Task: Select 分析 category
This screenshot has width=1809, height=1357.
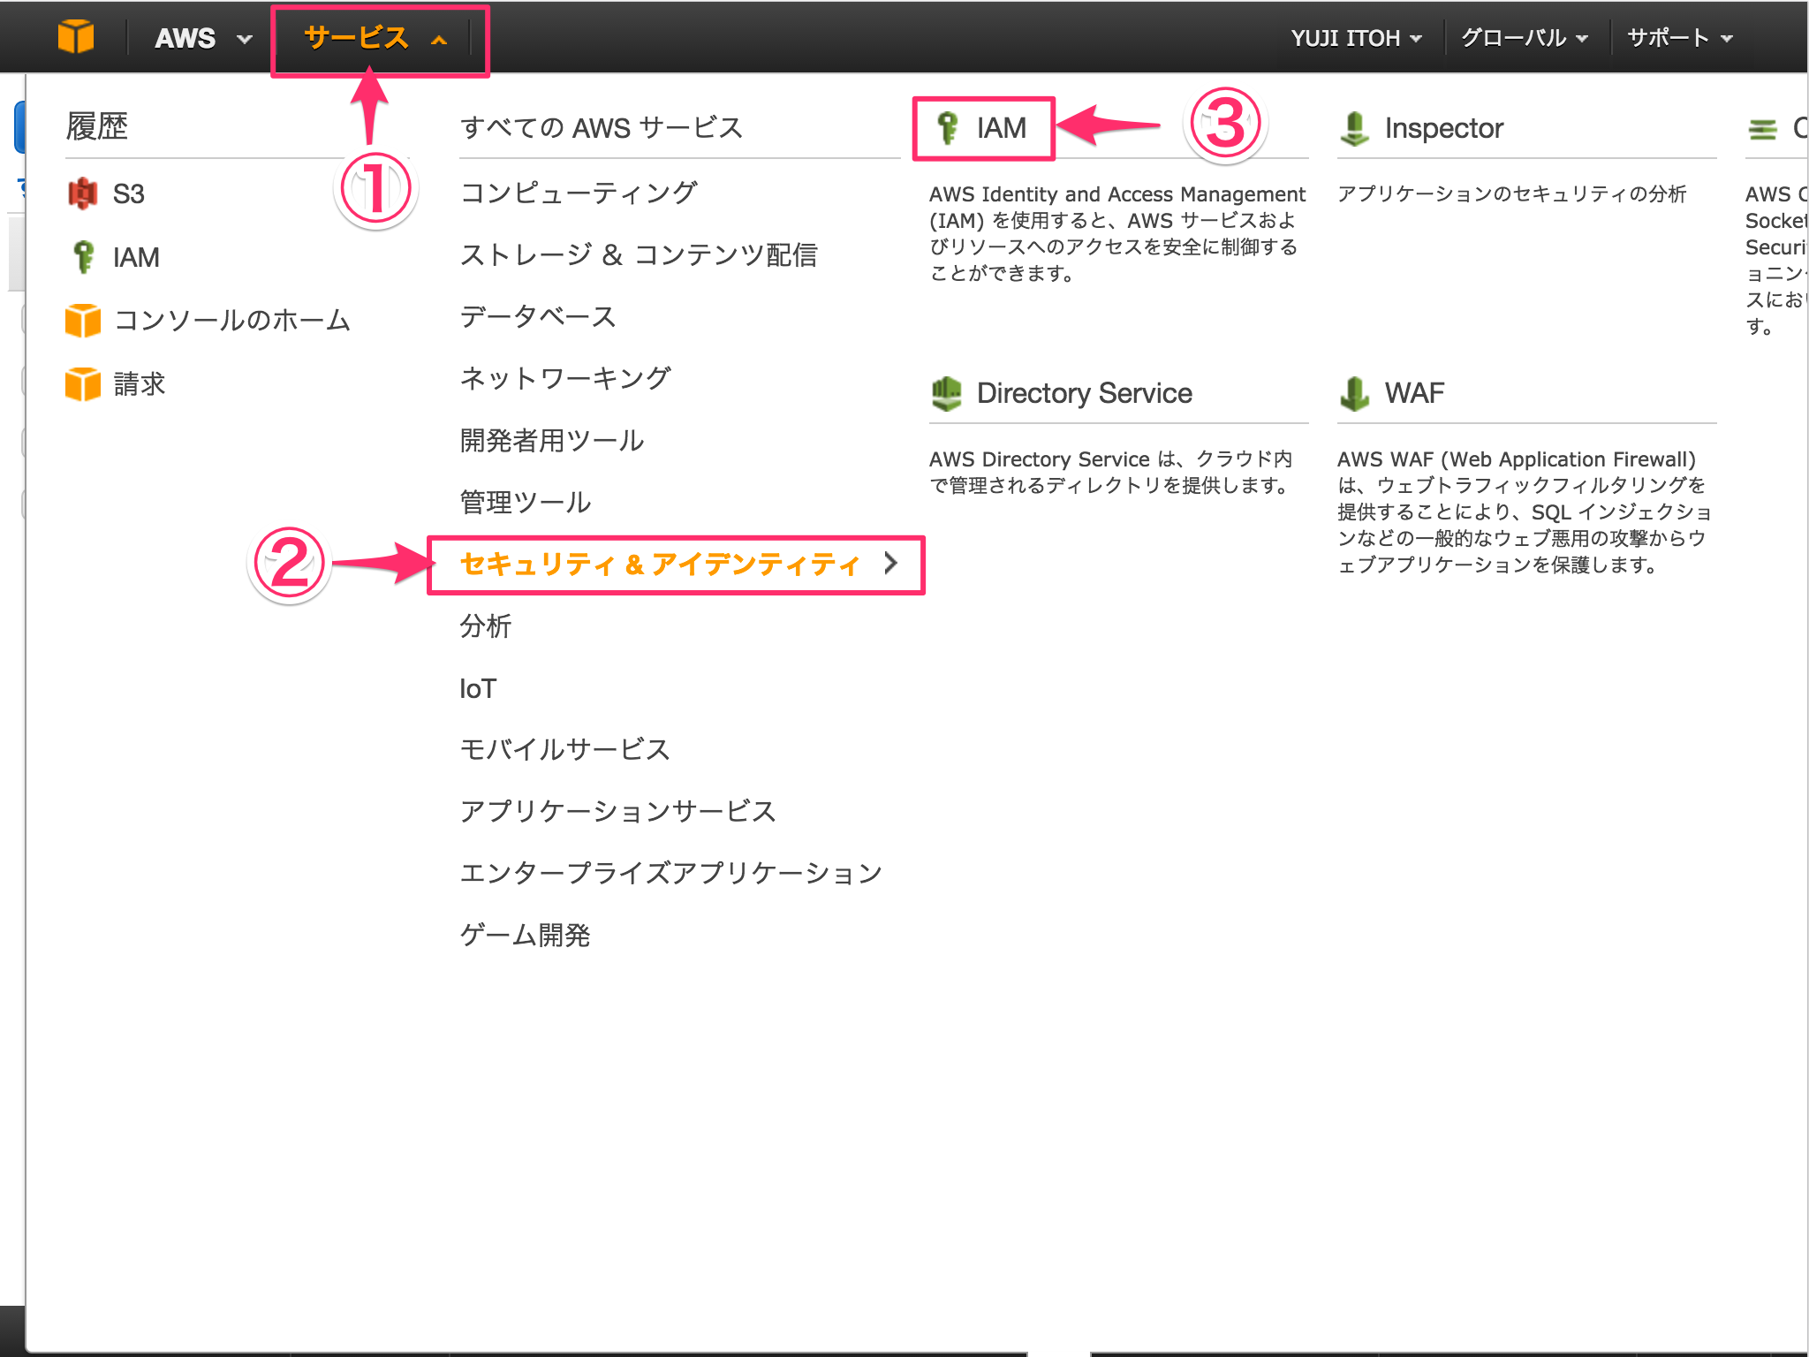Action: click(x=486, y=625)
